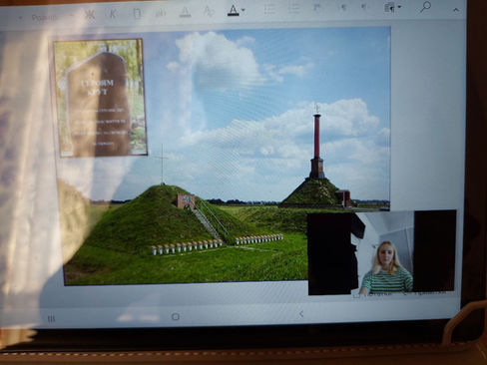Toggle the bulleted list
The image size is (487, 365).
pos(269,9)
